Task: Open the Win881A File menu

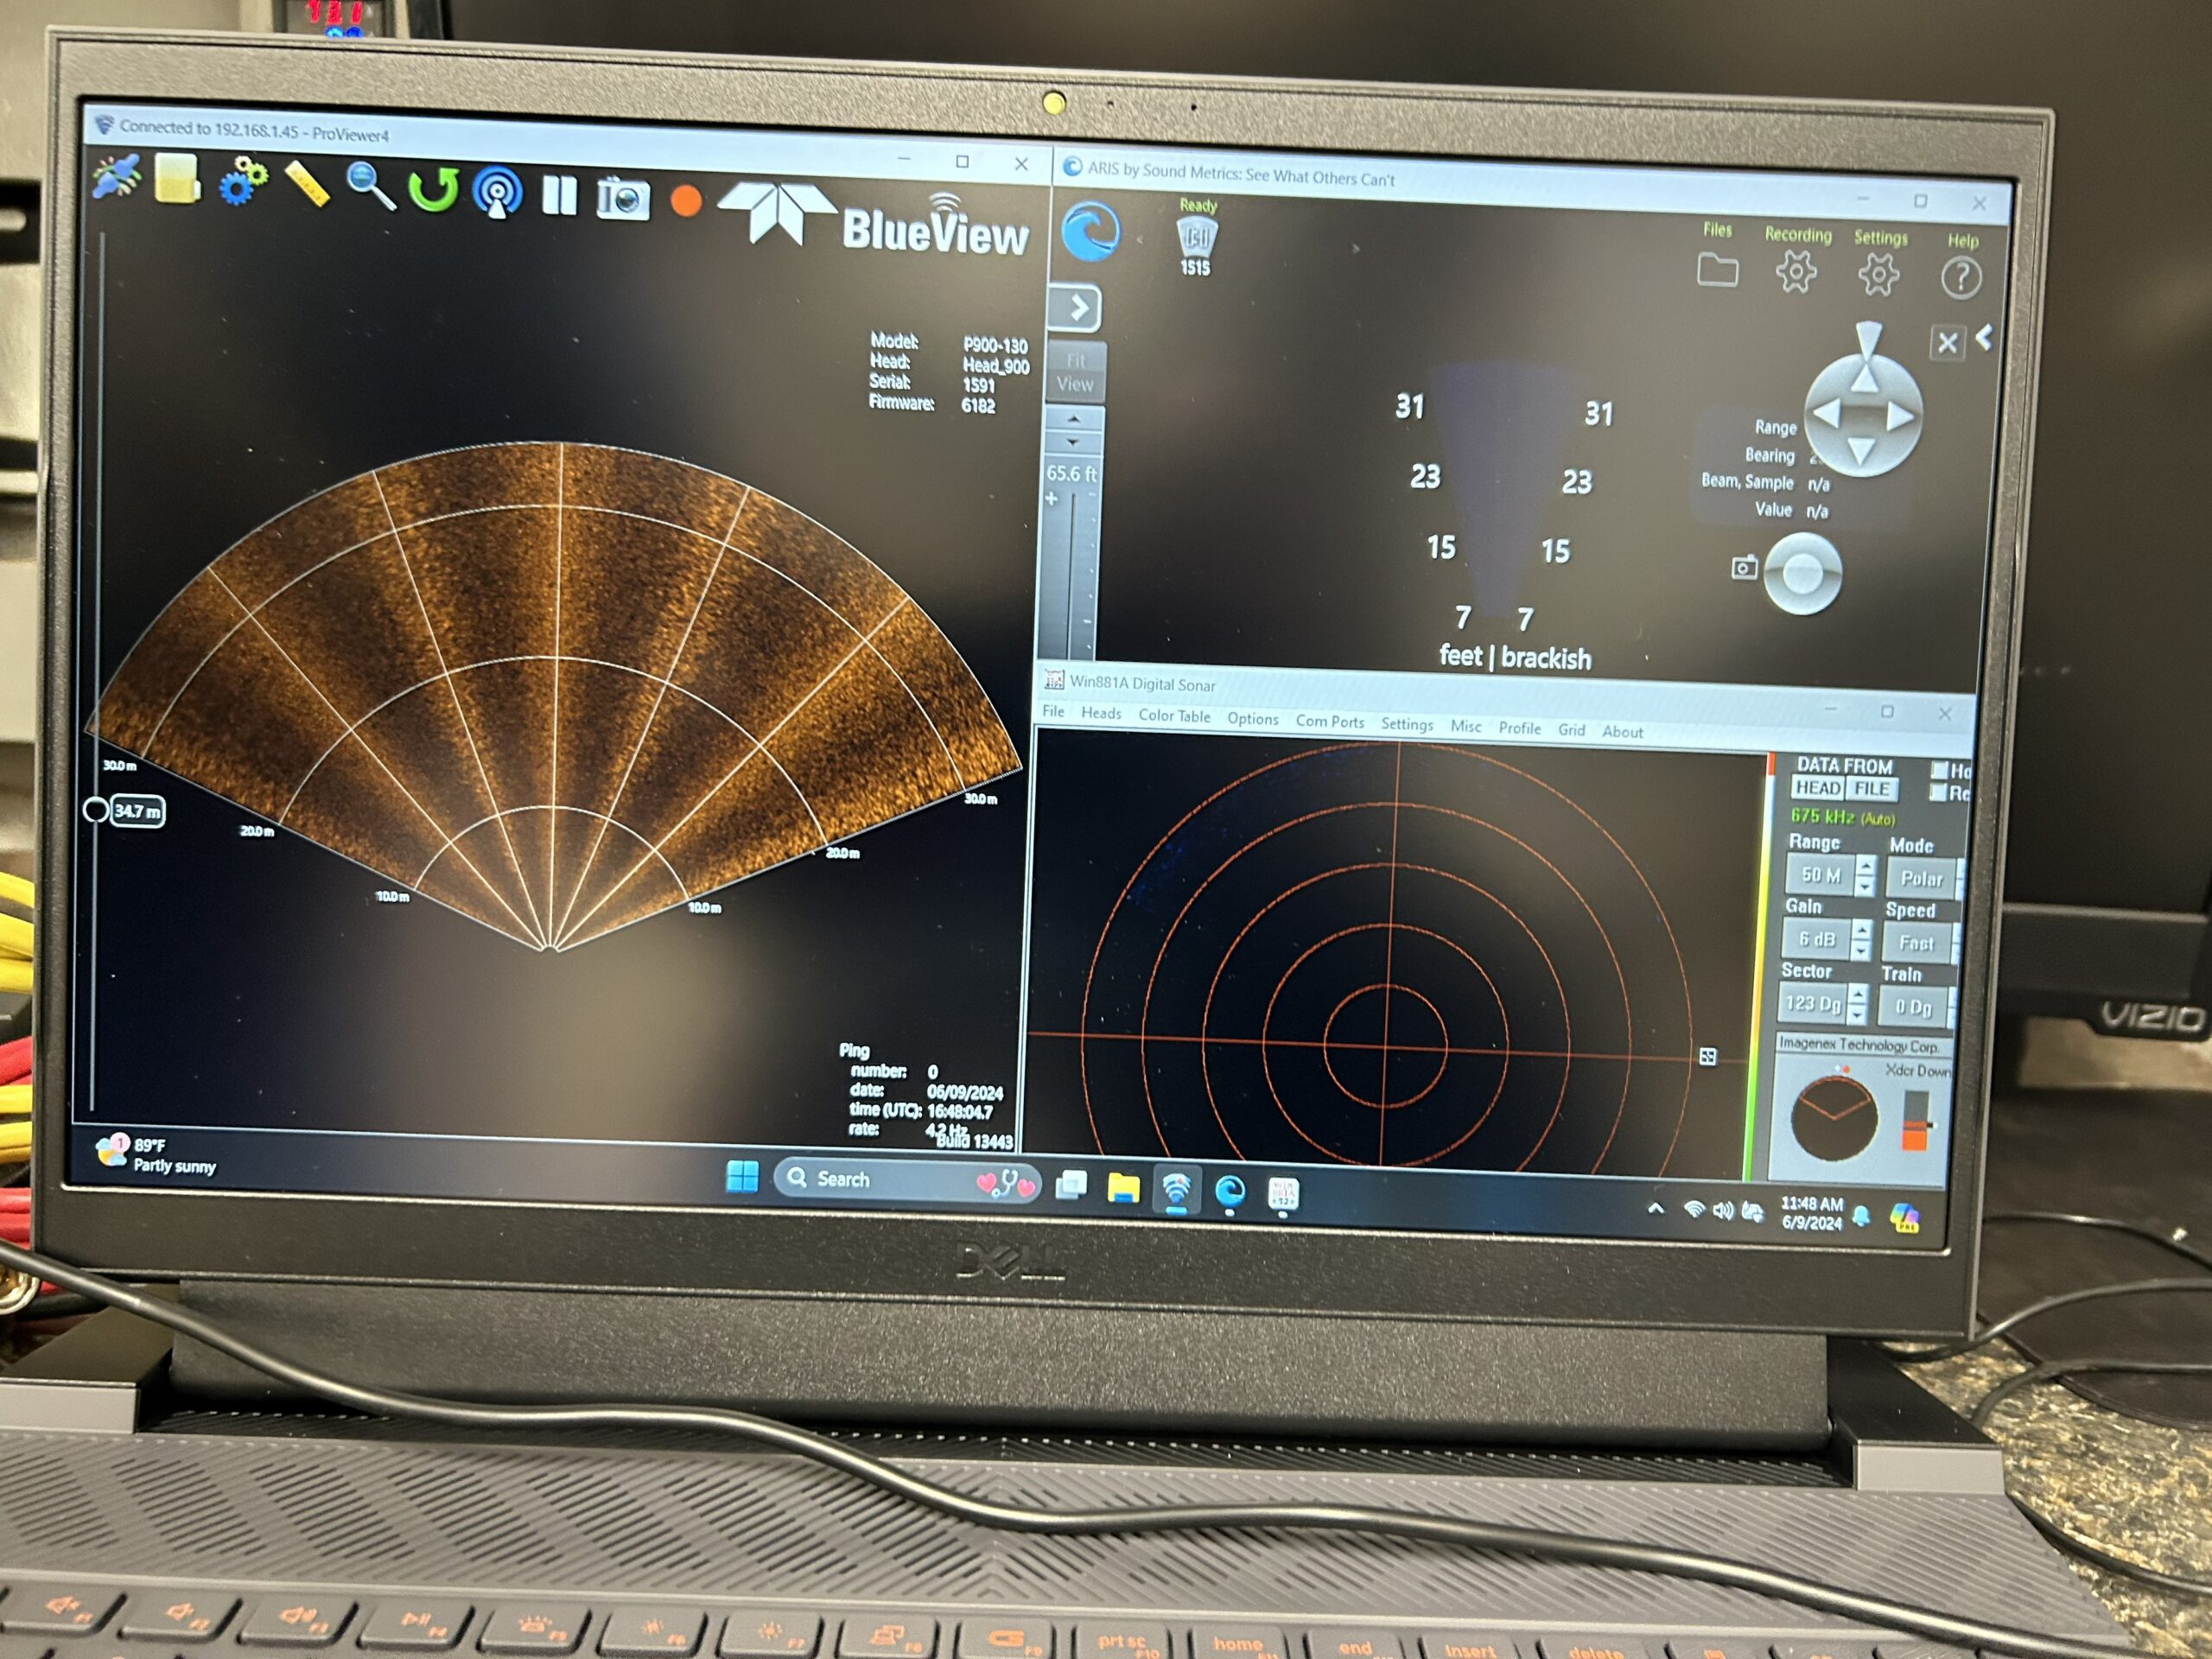Action: [1053, 712]
